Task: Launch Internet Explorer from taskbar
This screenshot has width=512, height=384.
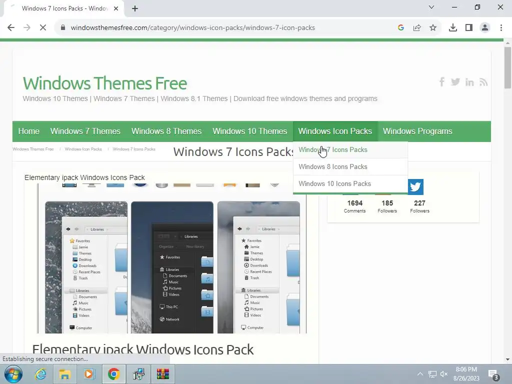Action: (x=40, y=374)
